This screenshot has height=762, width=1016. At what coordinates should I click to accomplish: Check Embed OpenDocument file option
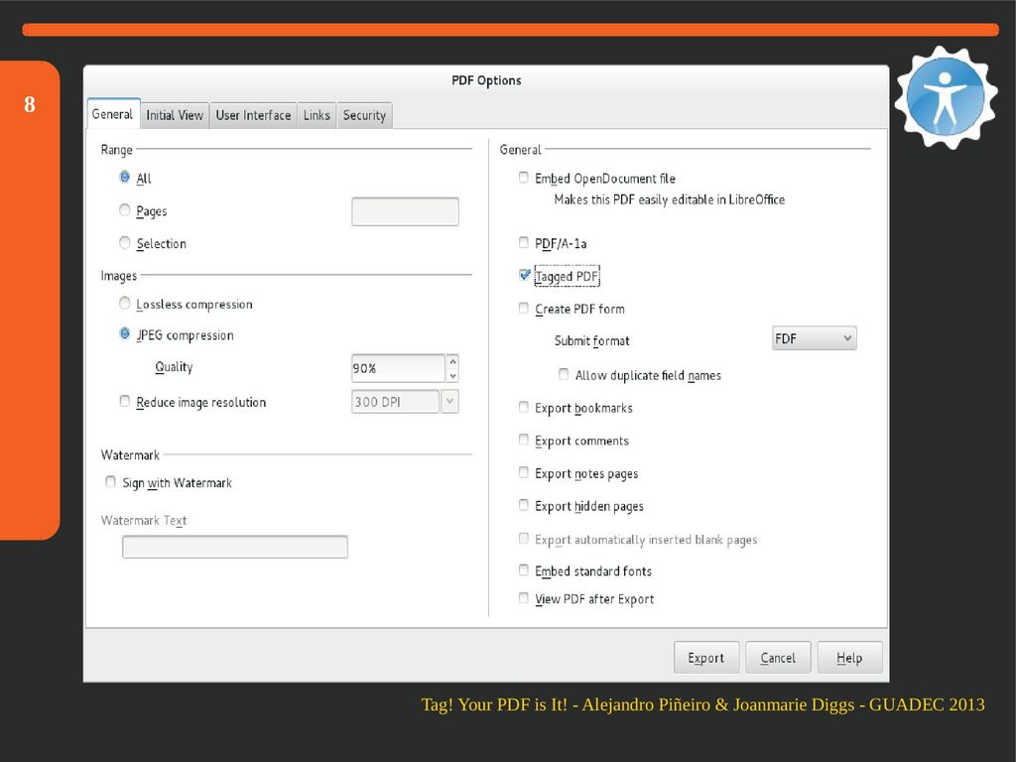coord(524,178)
